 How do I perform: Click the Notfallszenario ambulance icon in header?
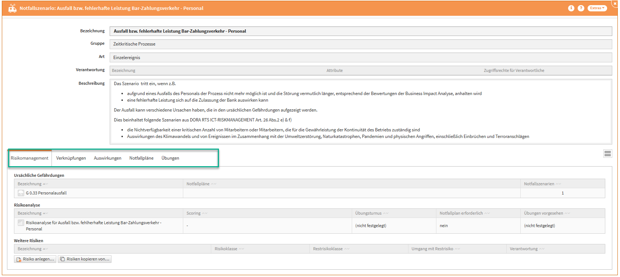[x=13, y=8]
